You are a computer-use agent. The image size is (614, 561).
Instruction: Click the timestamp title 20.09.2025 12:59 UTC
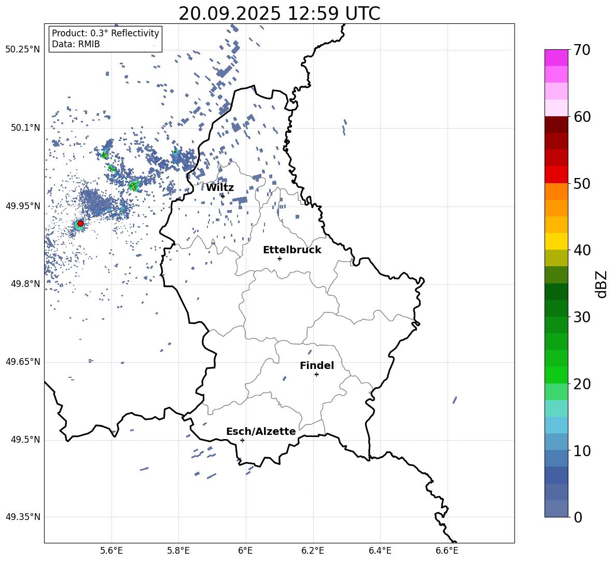coord(280,13)
